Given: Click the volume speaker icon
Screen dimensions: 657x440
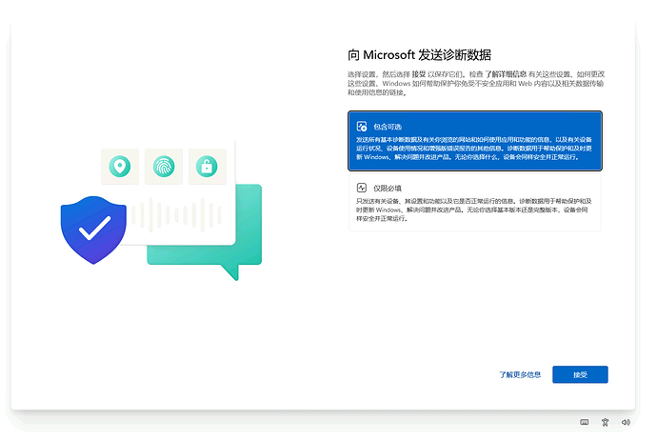Looking at the screenshot, I should (626, 422).
